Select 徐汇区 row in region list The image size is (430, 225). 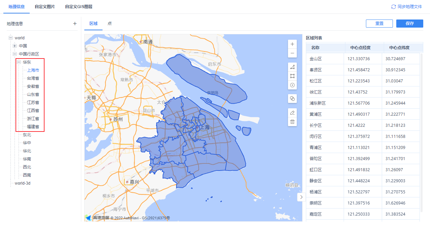point(363,92)
